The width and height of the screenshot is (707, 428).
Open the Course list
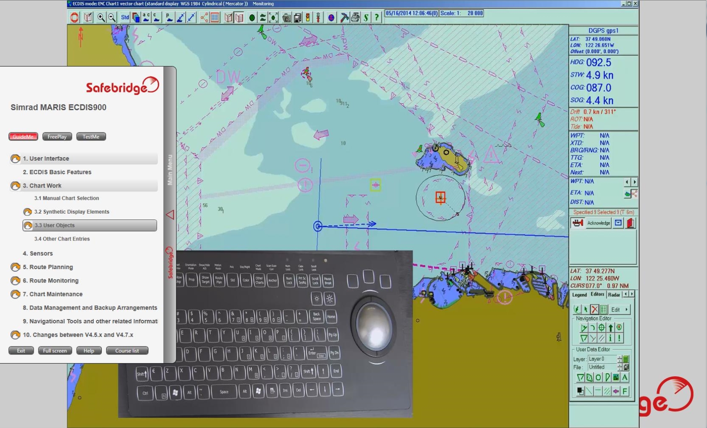click(x=127, y=350)
